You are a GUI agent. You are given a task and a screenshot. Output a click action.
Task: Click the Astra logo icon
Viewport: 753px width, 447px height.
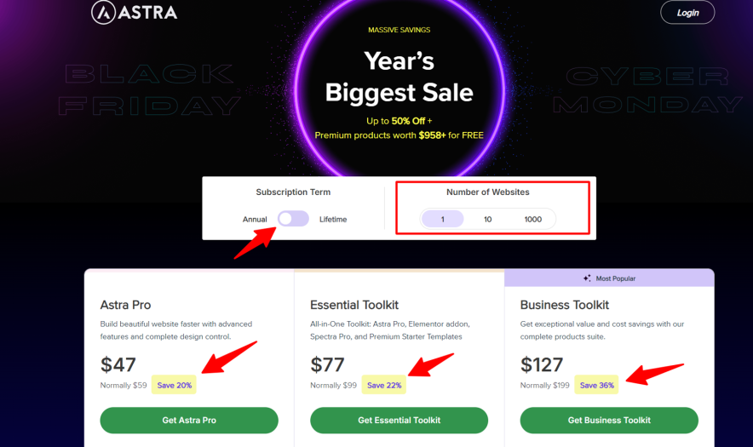[x=103, y=12]
